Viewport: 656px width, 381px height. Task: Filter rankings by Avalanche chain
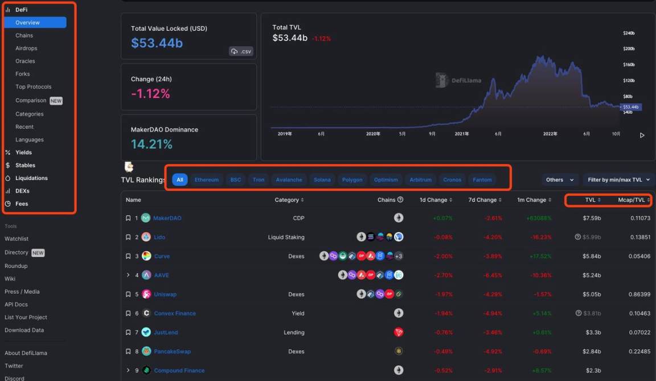[x=289, y=180]
